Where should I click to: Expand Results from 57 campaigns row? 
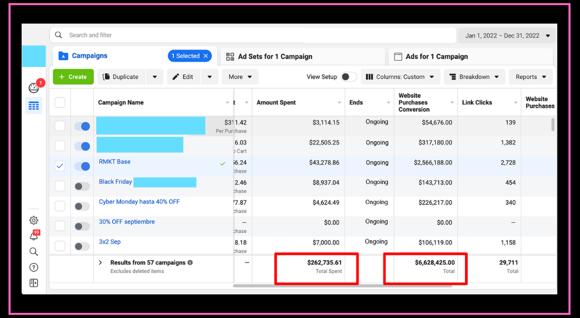click(101, 263)
